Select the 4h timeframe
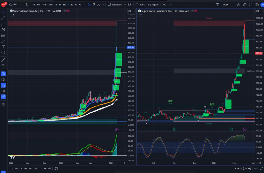This screenshot has height=173, width=264. coord(60,5)
